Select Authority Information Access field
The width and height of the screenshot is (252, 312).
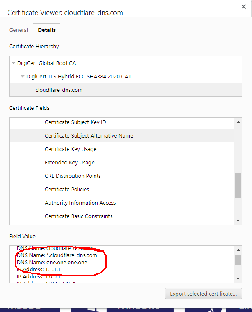[122, 203]
